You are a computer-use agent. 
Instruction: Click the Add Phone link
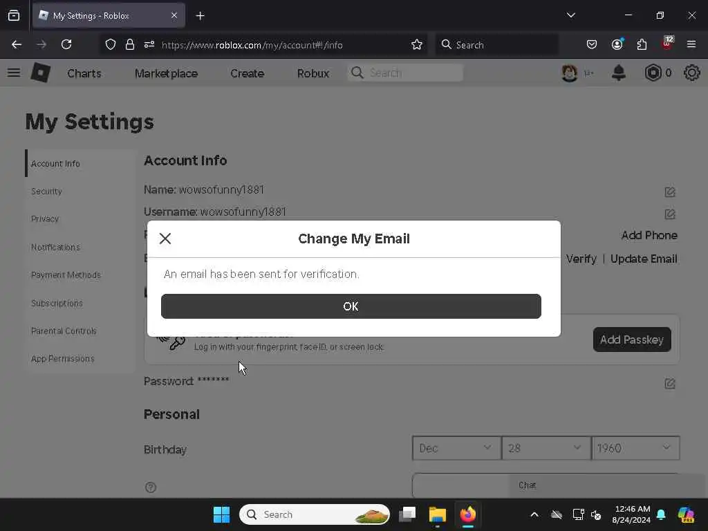(x=649, y=235)
